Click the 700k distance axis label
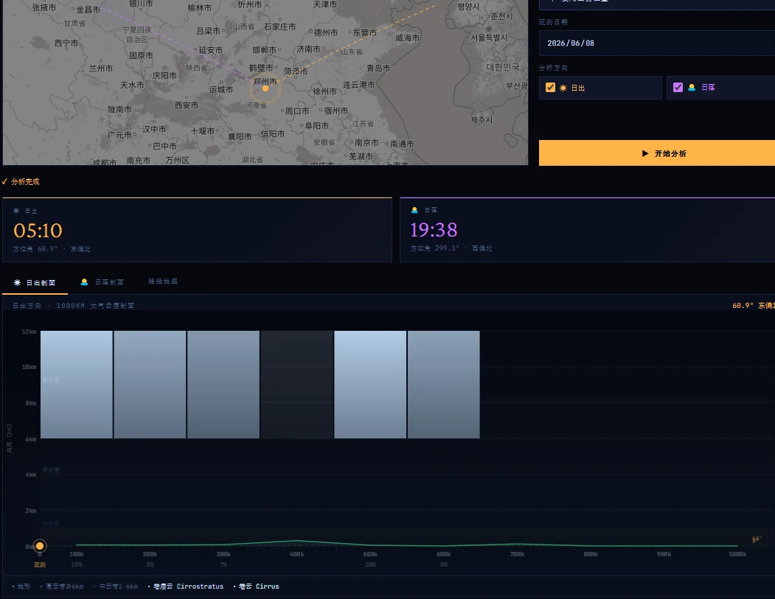 (517, 554)
